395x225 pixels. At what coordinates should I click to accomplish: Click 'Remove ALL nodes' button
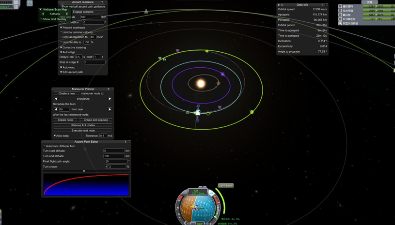click(83, 125)
